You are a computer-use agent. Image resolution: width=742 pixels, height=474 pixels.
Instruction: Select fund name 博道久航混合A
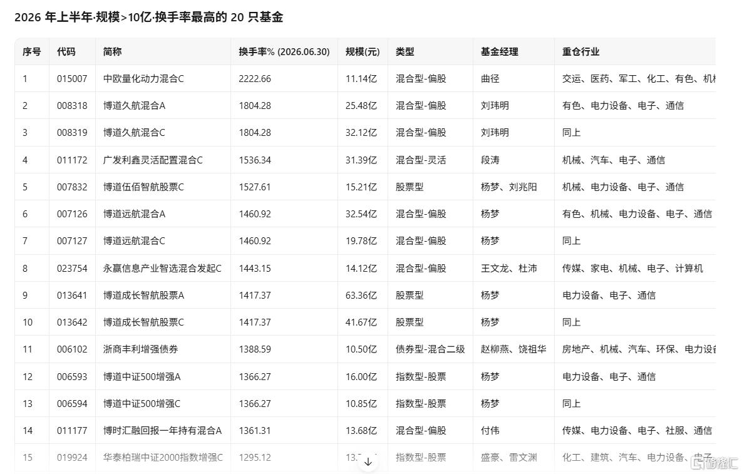coord(135,105)
